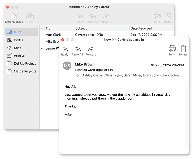Screen dimensions: 193x159
Task: Click the message scrollbar track
Action: [187, 114]
